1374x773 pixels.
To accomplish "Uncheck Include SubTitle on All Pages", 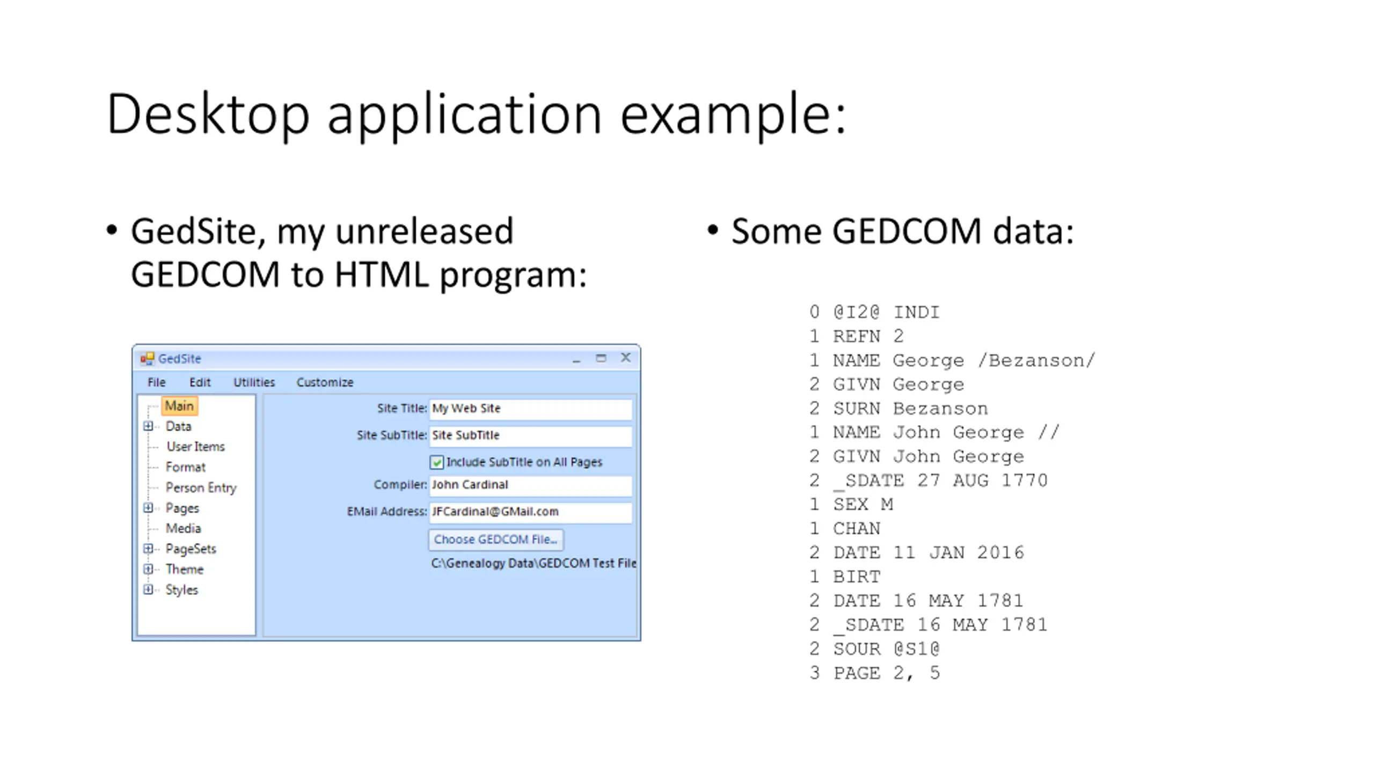I will point(436,462).
